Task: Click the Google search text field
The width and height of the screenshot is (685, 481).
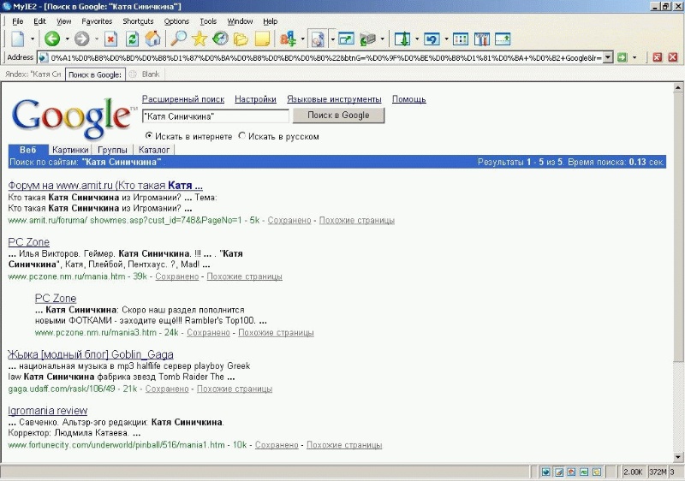Action: tap(216, 116)
